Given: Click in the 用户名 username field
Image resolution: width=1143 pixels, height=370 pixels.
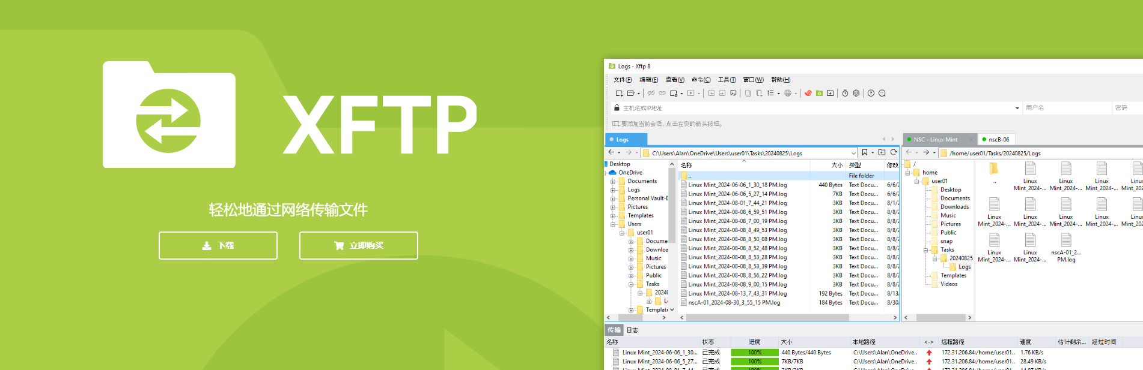Looking at the screenshot, I should 1067,108.
